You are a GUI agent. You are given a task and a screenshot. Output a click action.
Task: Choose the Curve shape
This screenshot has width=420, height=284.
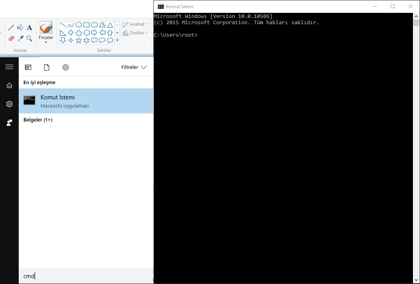coord(71,25)
